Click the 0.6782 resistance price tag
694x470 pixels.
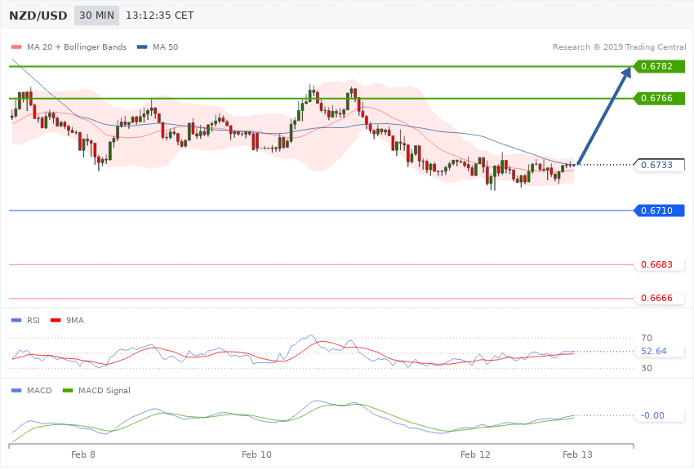click(x=659, y=66)
